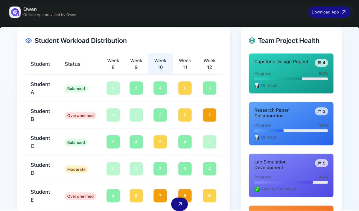Screen dimensions: 359x211
Task: Click the Capstone Design Project progress bar
Action: pos(291,79)
